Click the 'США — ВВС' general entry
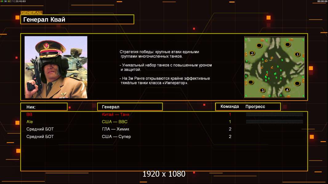Viewport: 328px width, 184px height. (115, 122)
